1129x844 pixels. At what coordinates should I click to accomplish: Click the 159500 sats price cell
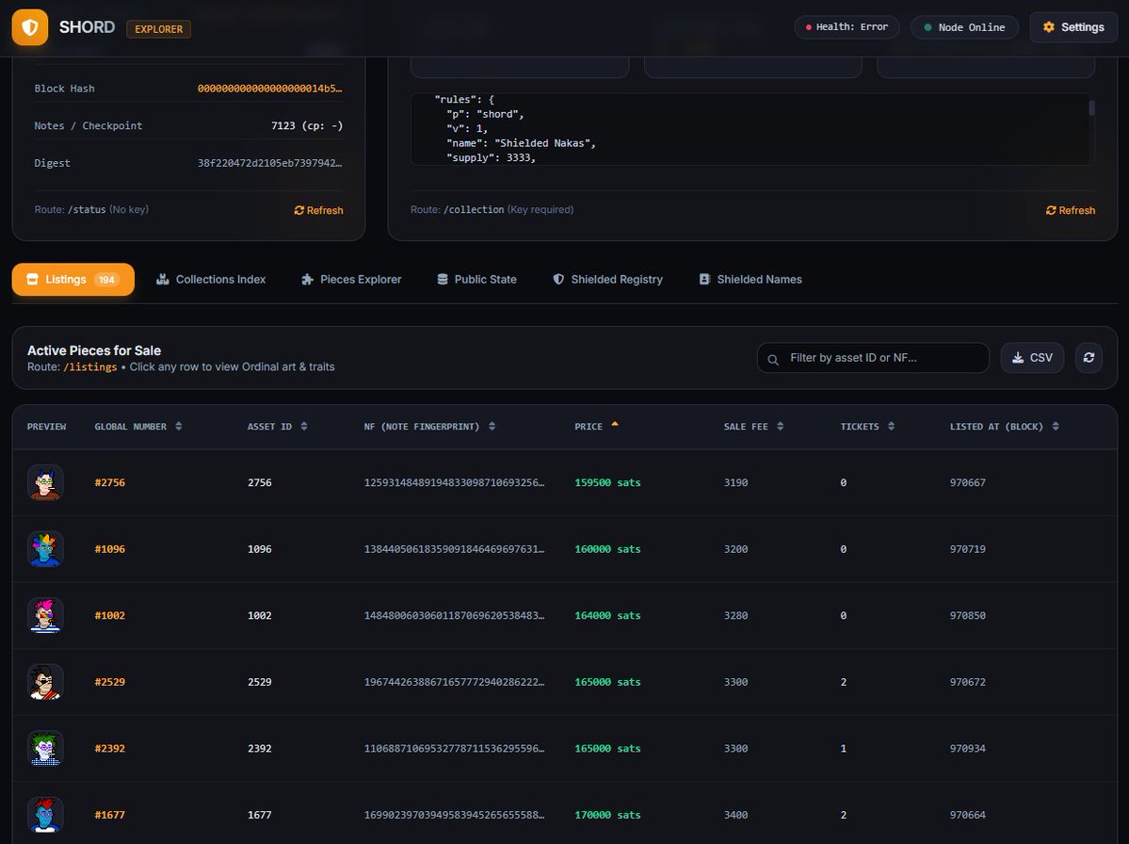[607, 482]
